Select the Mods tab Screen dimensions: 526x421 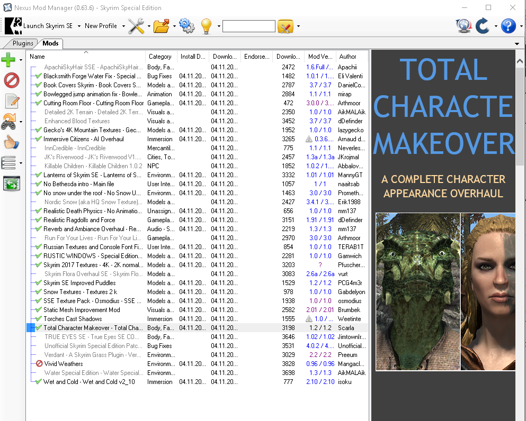click(x=50, y=43)
